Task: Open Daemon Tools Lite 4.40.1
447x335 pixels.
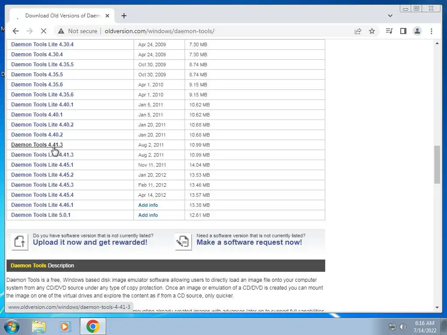Action: tap(42, 105)
